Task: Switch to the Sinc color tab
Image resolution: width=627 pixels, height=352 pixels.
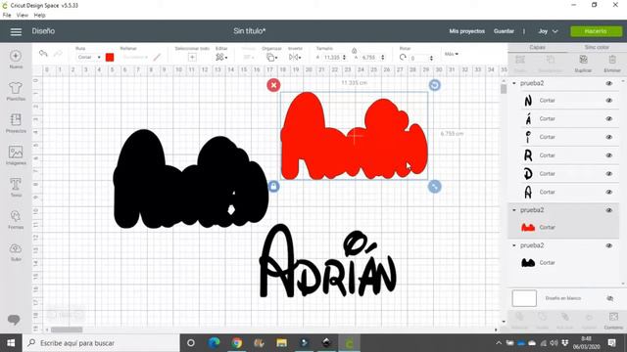Action: pos(597,47)
